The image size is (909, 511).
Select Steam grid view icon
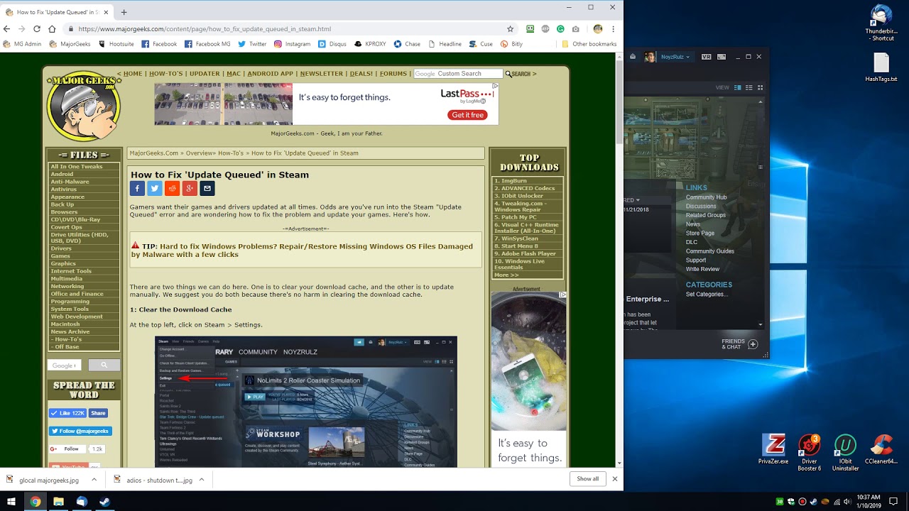760,87
